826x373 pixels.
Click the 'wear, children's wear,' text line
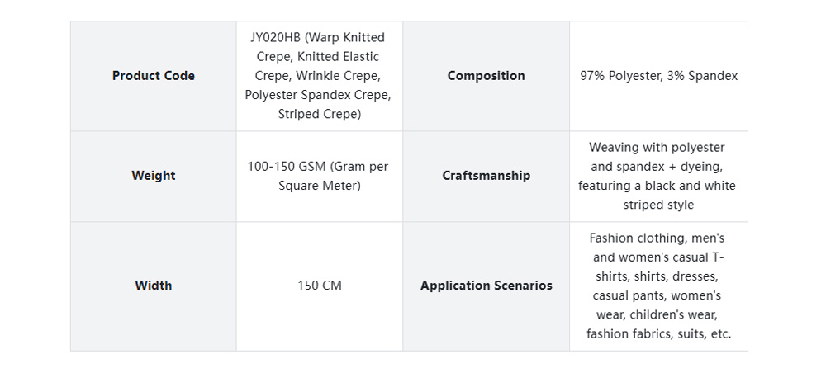pos(658,314)
